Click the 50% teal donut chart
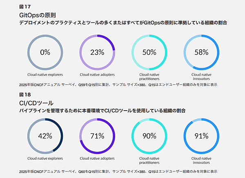 pos(149,52)
